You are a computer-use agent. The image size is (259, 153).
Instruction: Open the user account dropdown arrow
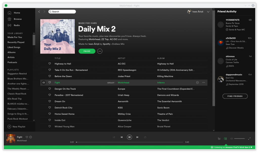coord(208,12)
